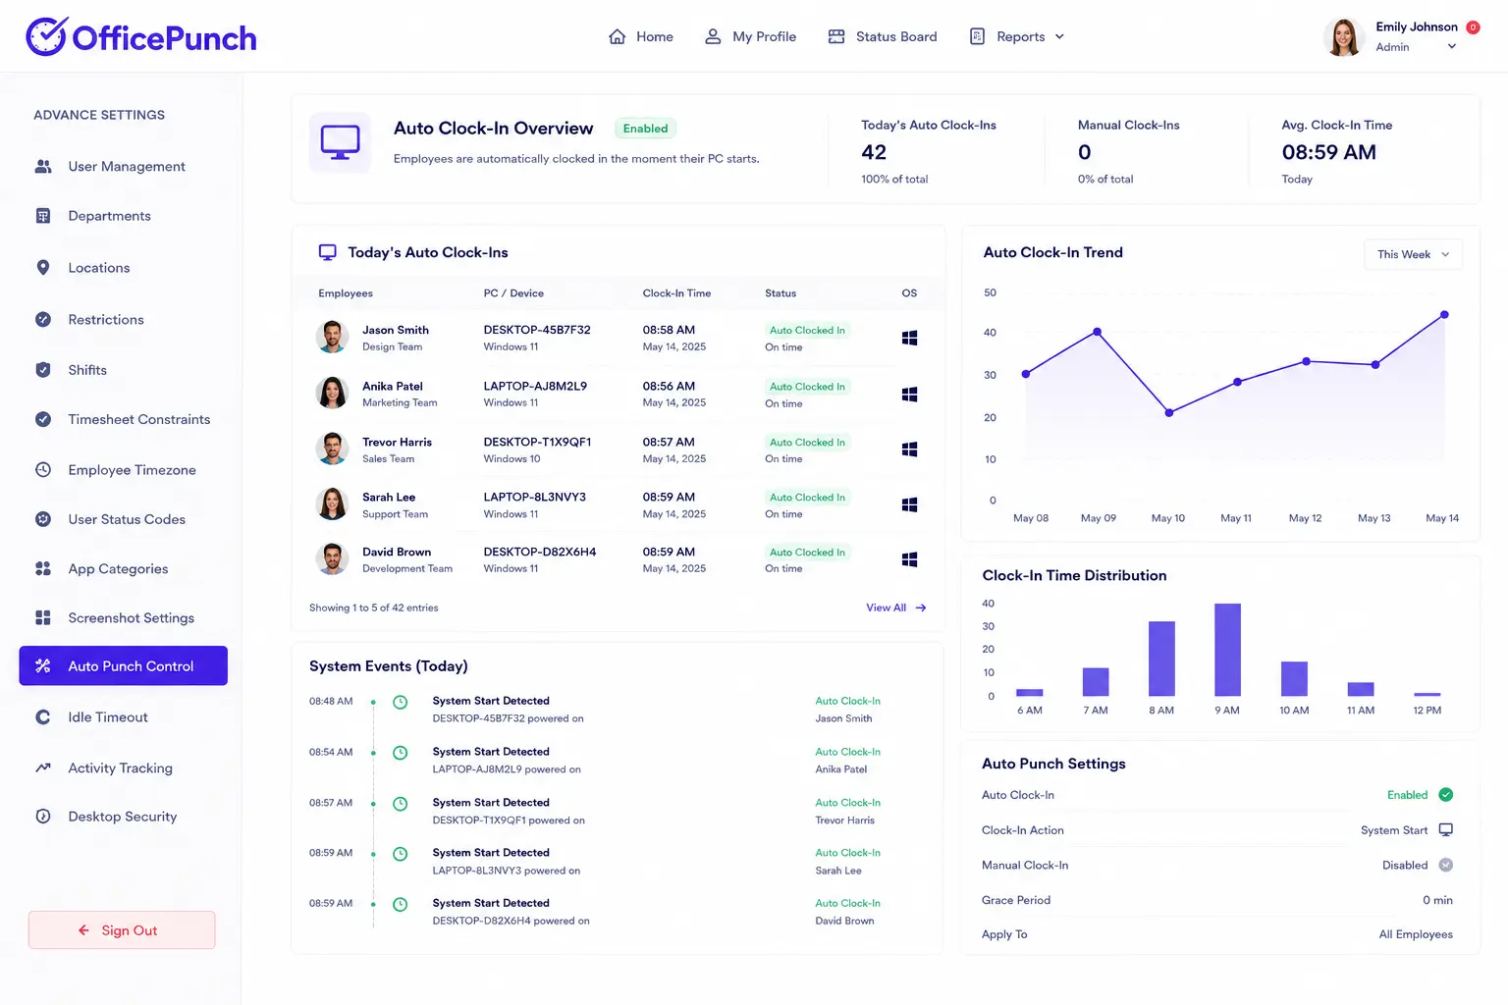Click the notification badge next to Emily Johnson
The height and width of the screenshot is (1005, 1508).
(x=1473, y=27)
